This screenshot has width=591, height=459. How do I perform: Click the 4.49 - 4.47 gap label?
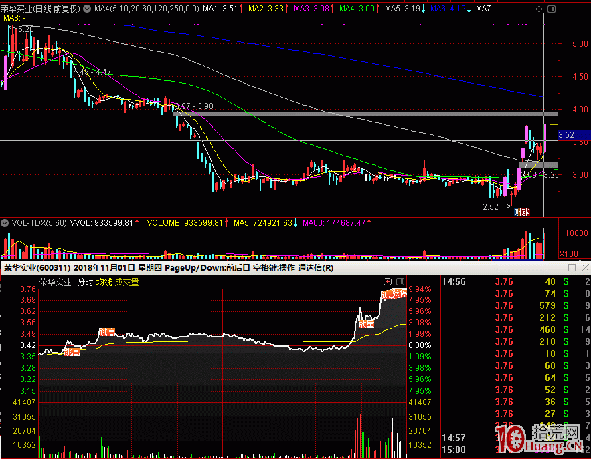[92, 72]
